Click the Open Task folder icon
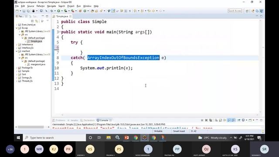 tap(97, 11)
